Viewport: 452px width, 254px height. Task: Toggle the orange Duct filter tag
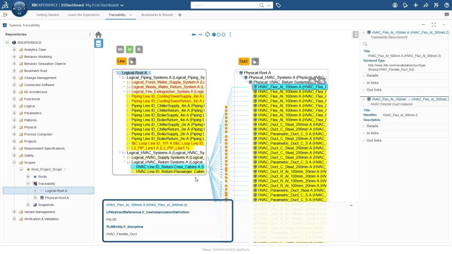[x=243, y=61]
